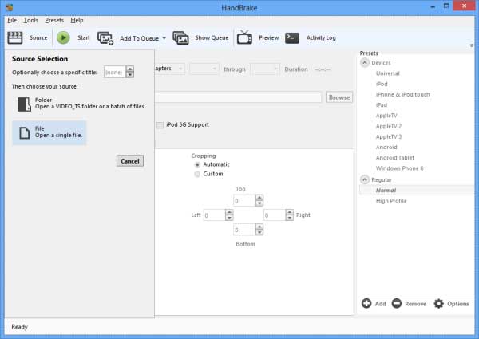The width and height of the screenshot is (479, 339).
Task: Click the Add To Queue icon
Action: [105, 38]
